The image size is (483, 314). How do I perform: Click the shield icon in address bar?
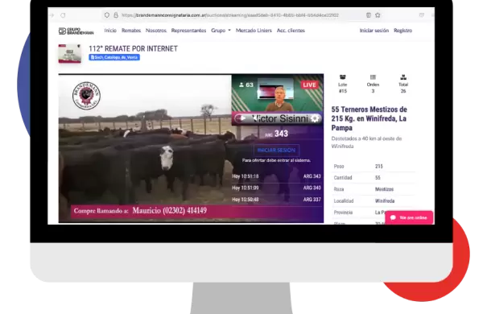pyautogui.click(x=107, y=15)
